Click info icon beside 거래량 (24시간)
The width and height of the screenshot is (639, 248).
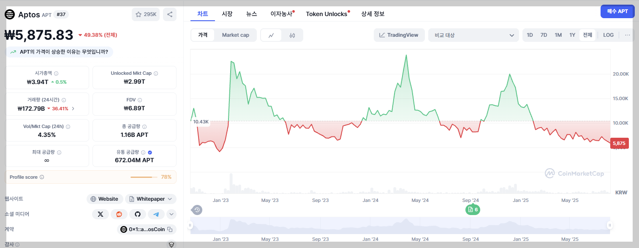(64, 100)
